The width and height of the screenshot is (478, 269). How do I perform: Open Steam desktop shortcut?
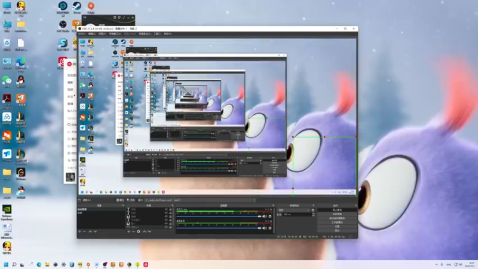pyautogui.click(x=77, y=8)
